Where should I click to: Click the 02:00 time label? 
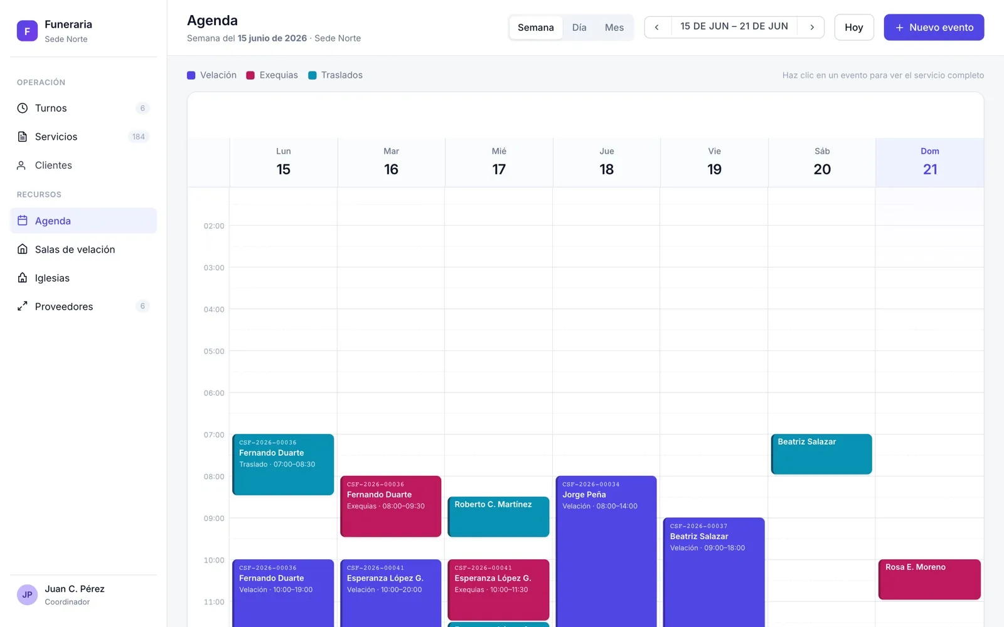(x=214, y=226)
